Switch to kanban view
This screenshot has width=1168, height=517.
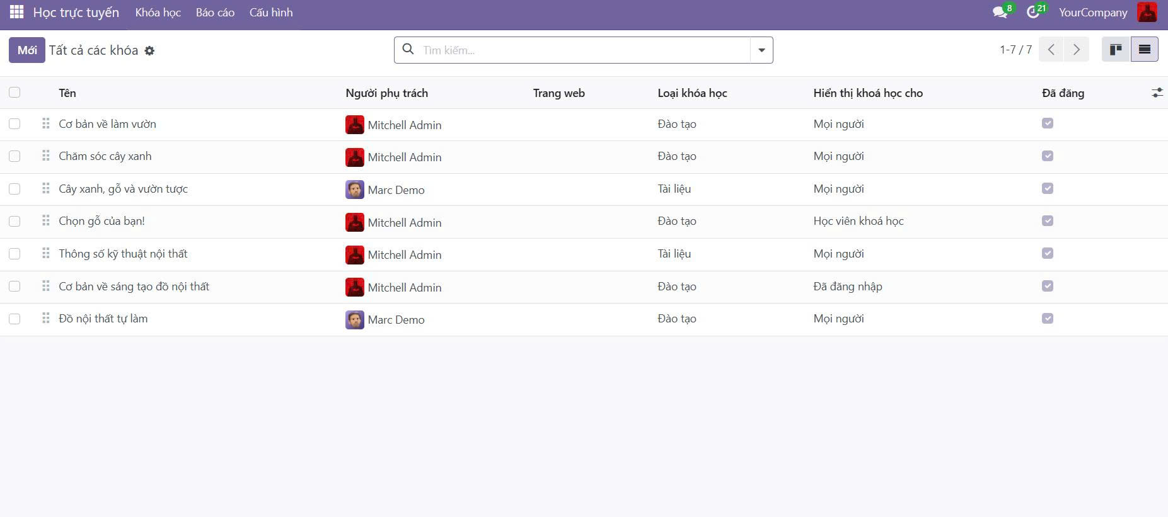(1116, 50)
